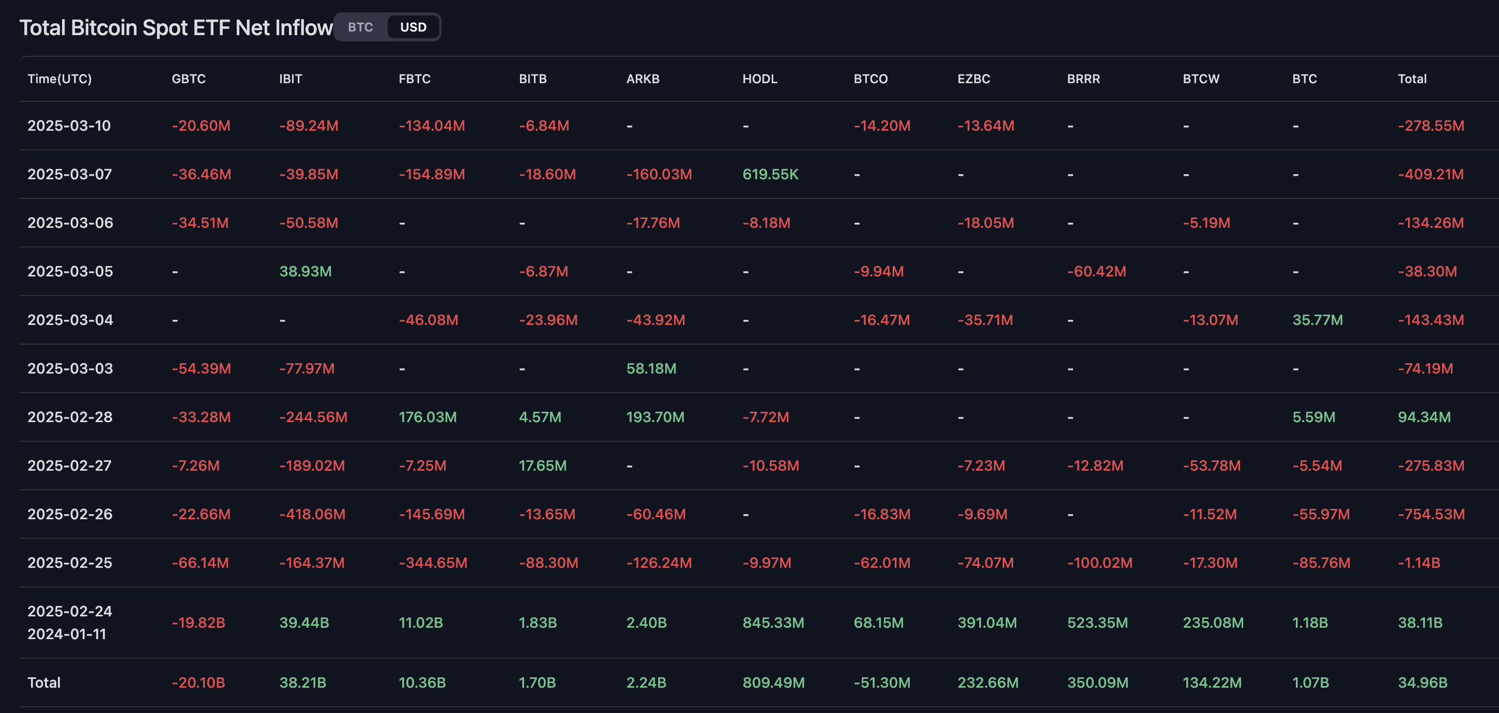Select the 2025-03-06 date cell
The height and width of the screenshot is (713, 1499).
coord(70,223)
